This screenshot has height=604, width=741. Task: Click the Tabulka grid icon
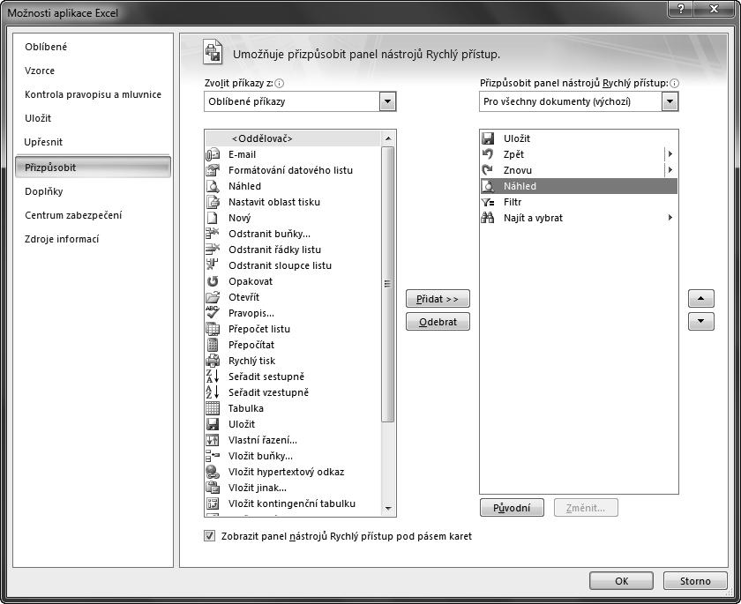coord(213,408)
